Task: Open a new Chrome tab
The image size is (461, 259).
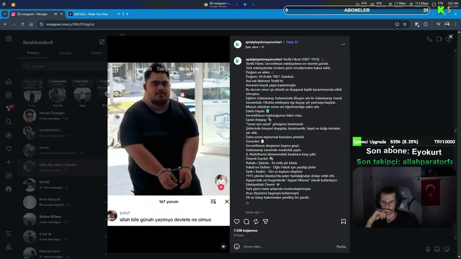Action: tap(127, 14)
